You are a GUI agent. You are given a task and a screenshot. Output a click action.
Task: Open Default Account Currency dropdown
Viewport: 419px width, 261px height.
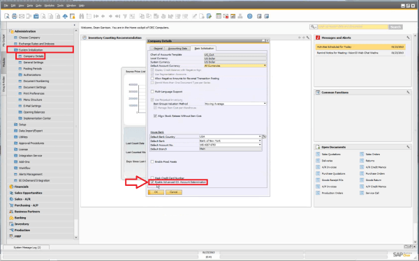click(x=265, y=65)
